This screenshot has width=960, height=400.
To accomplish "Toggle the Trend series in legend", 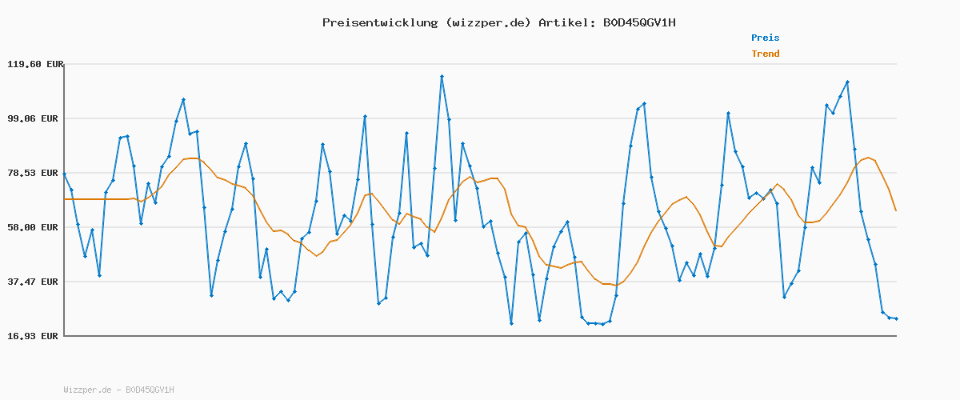I will coord(765,54).
